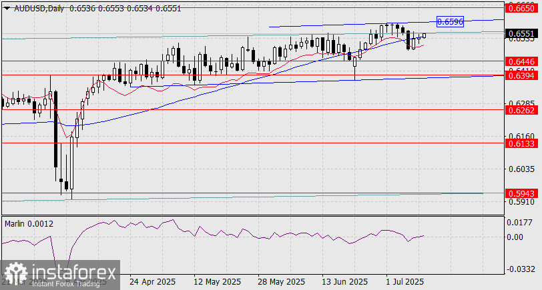This screenshot has width=542, height=290.
Task: Click the 0.6394 red price level label
Action: pos(522,75)
